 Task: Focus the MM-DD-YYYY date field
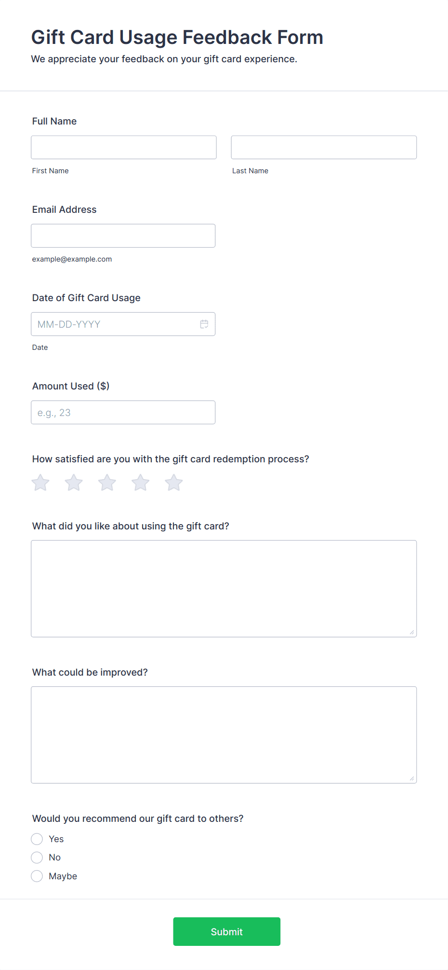123,324
